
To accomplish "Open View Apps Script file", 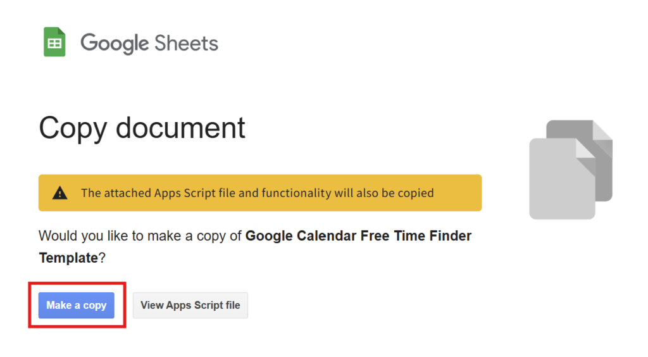I will [x=190, y=305].
